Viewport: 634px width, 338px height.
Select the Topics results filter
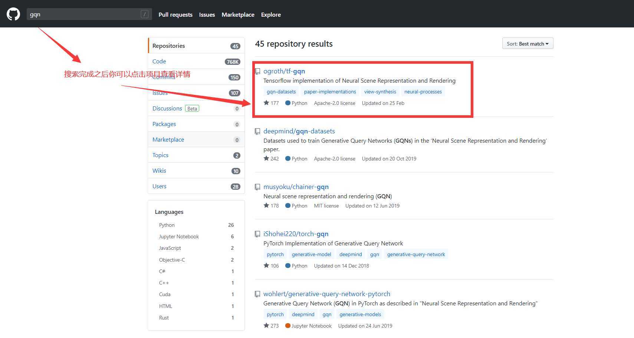click(196, 155)
